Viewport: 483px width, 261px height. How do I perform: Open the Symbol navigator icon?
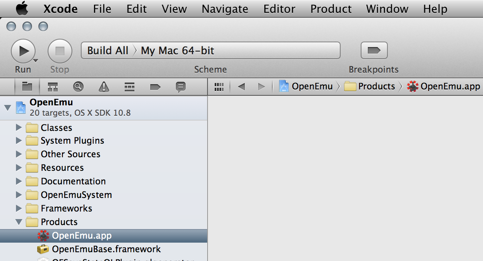53,86
